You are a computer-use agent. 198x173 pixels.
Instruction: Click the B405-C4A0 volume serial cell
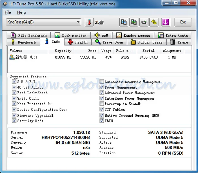tap(148, 57)
